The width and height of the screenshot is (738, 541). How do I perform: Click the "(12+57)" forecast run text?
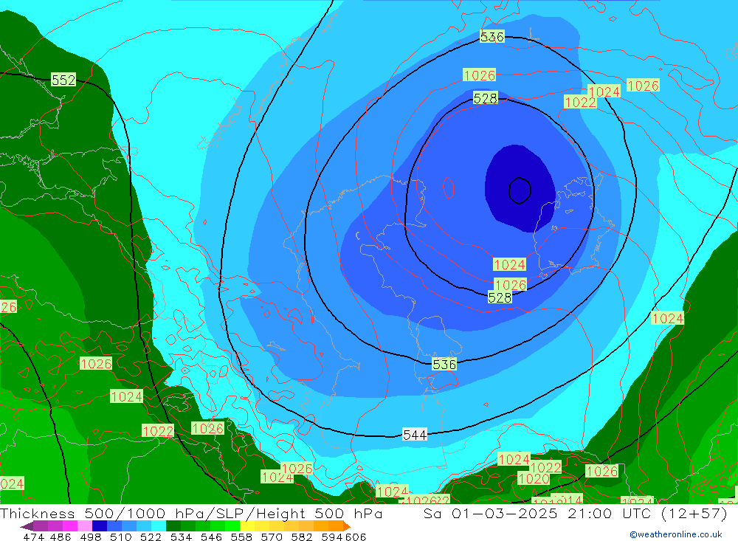click(694, 513)
